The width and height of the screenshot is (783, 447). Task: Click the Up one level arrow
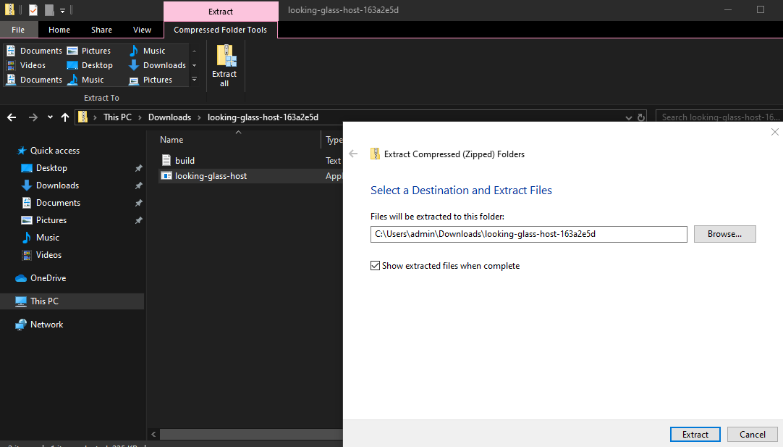[65, 117]
